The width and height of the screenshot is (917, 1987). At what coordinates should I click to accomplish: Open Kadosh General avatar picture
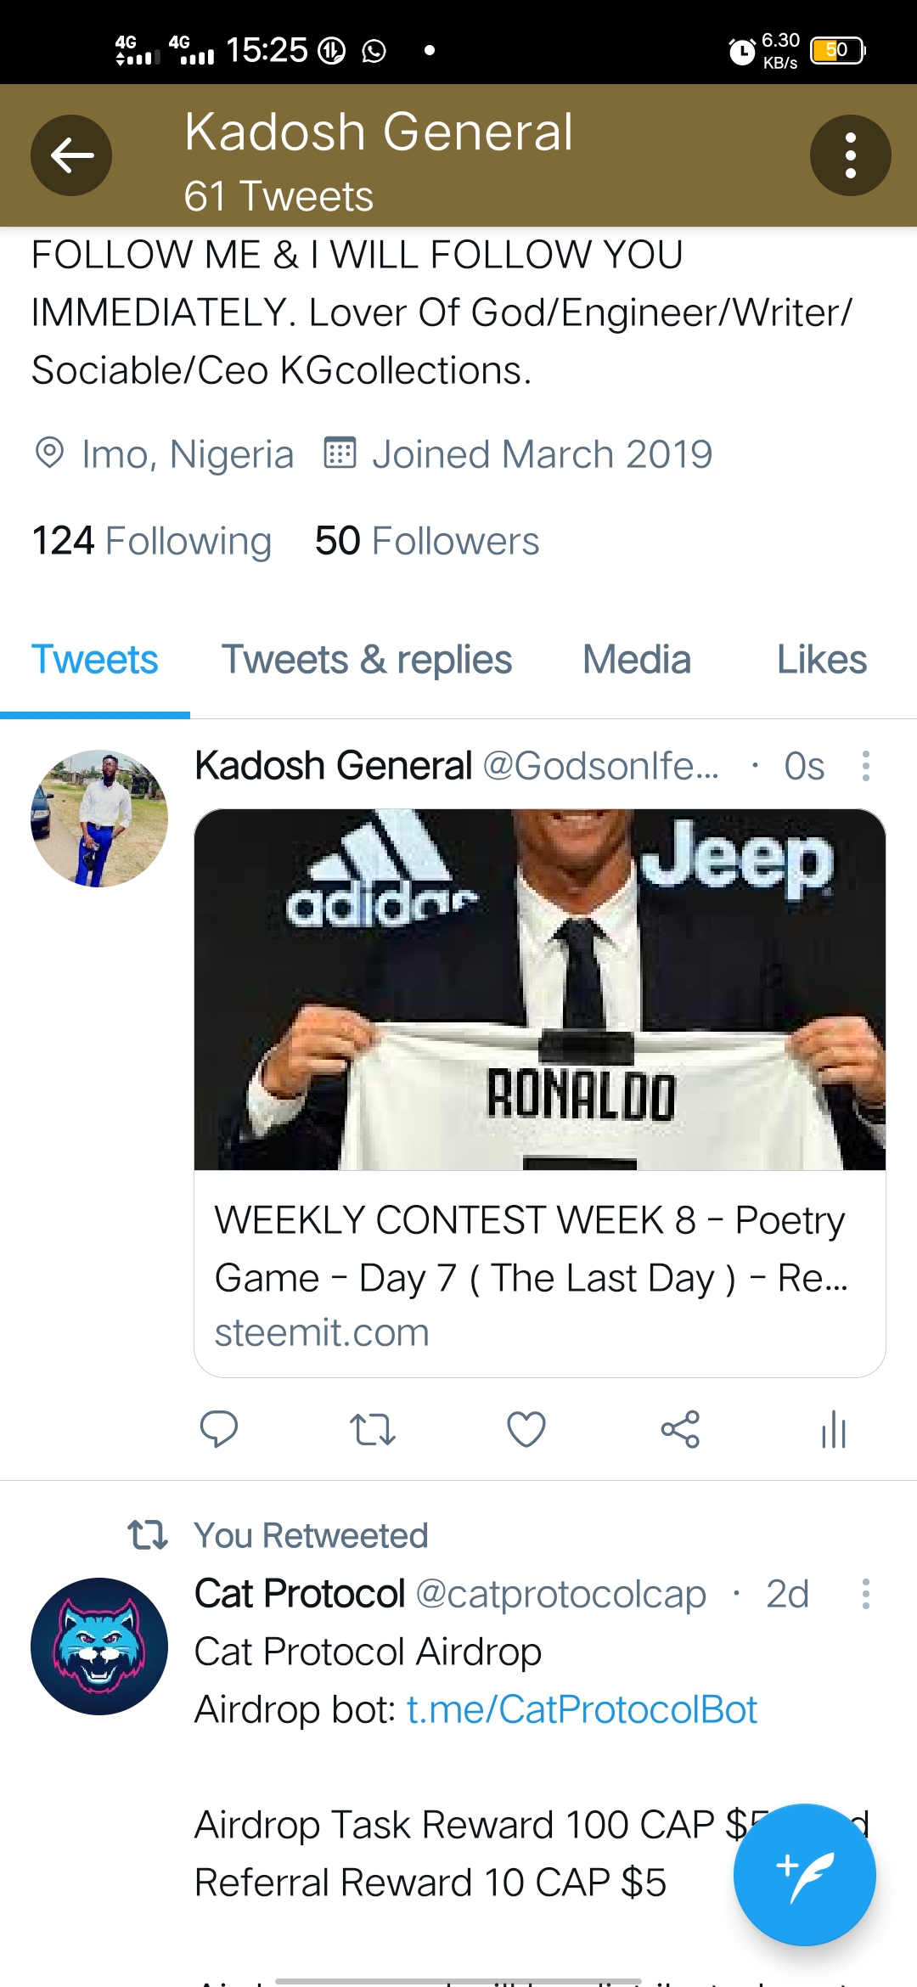[99, 819]
